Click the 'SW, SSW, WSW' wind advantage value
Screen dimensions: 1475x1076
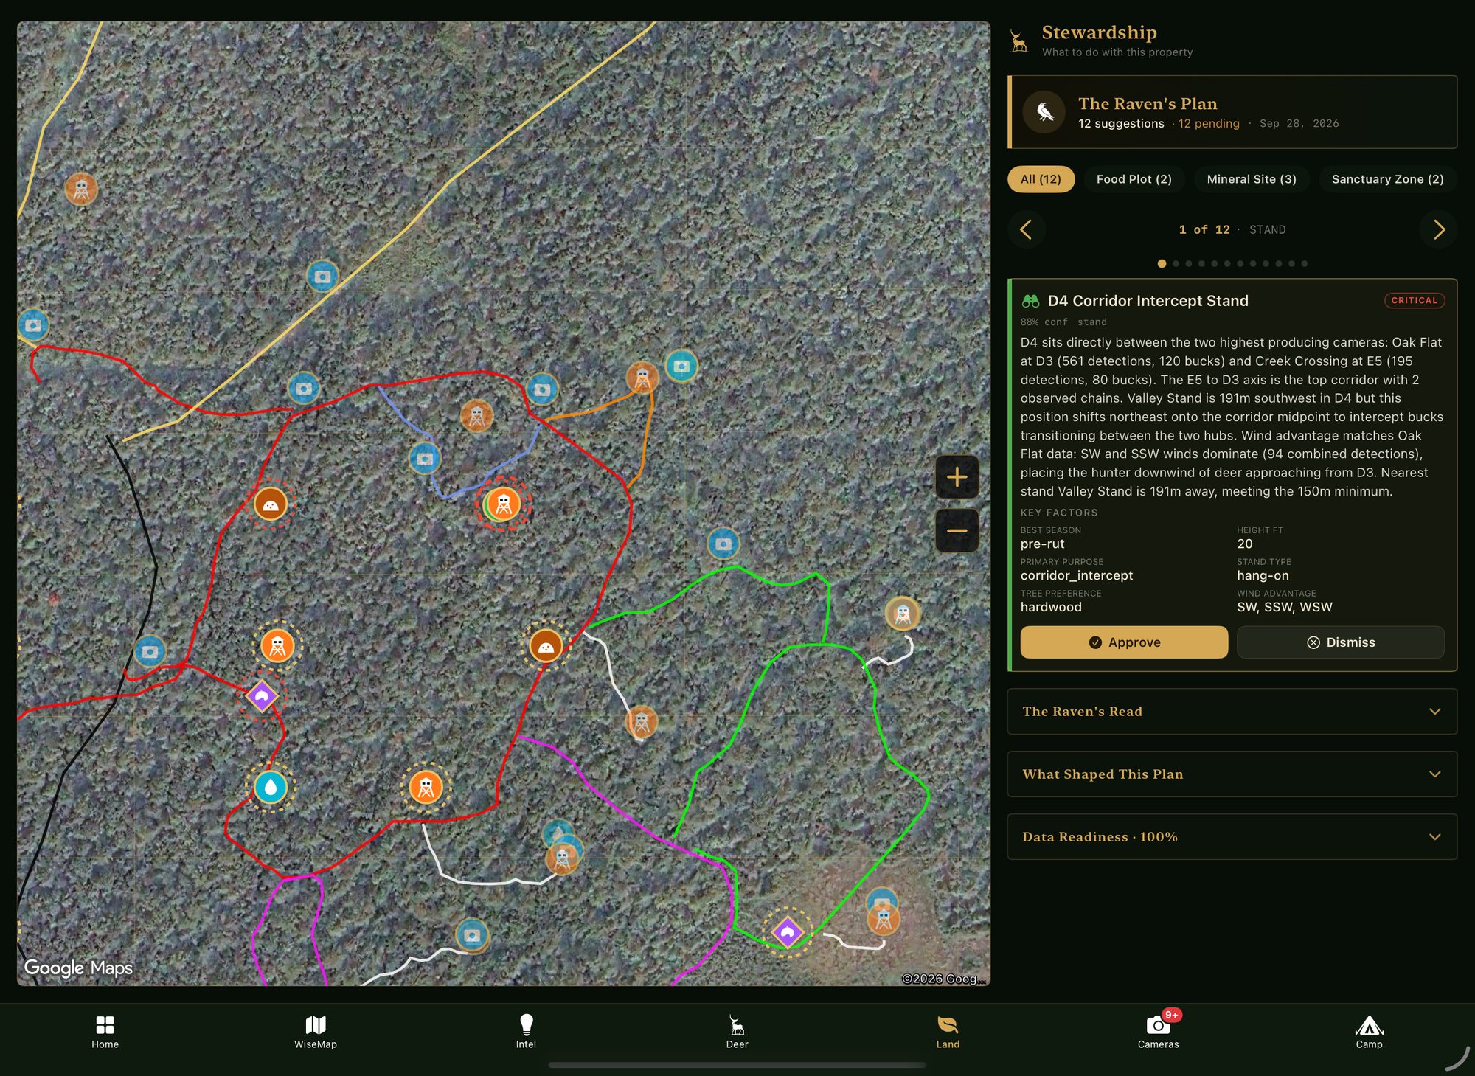point(1284,607)
